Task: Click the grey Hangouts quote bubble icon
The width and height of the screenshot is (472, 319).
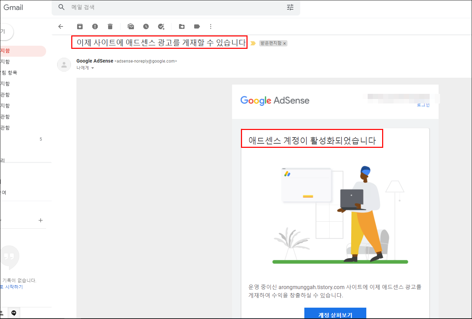Action: [9, 257]
